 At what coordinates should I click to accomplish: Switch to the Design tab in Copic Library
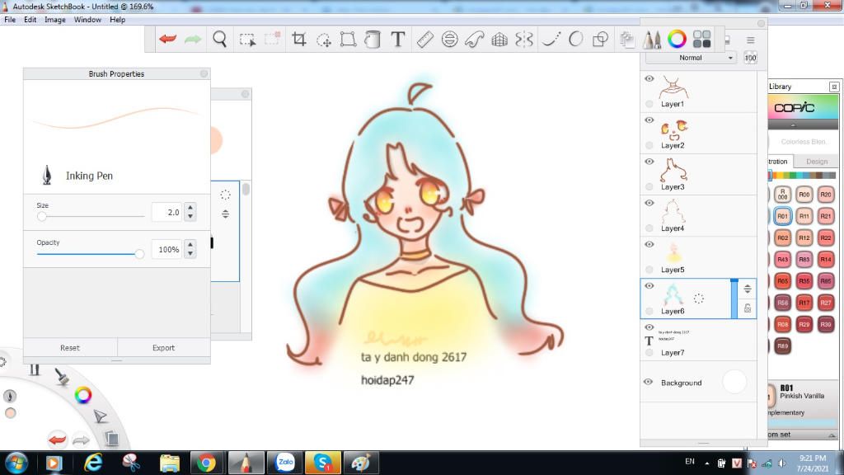tap(817, 162)
